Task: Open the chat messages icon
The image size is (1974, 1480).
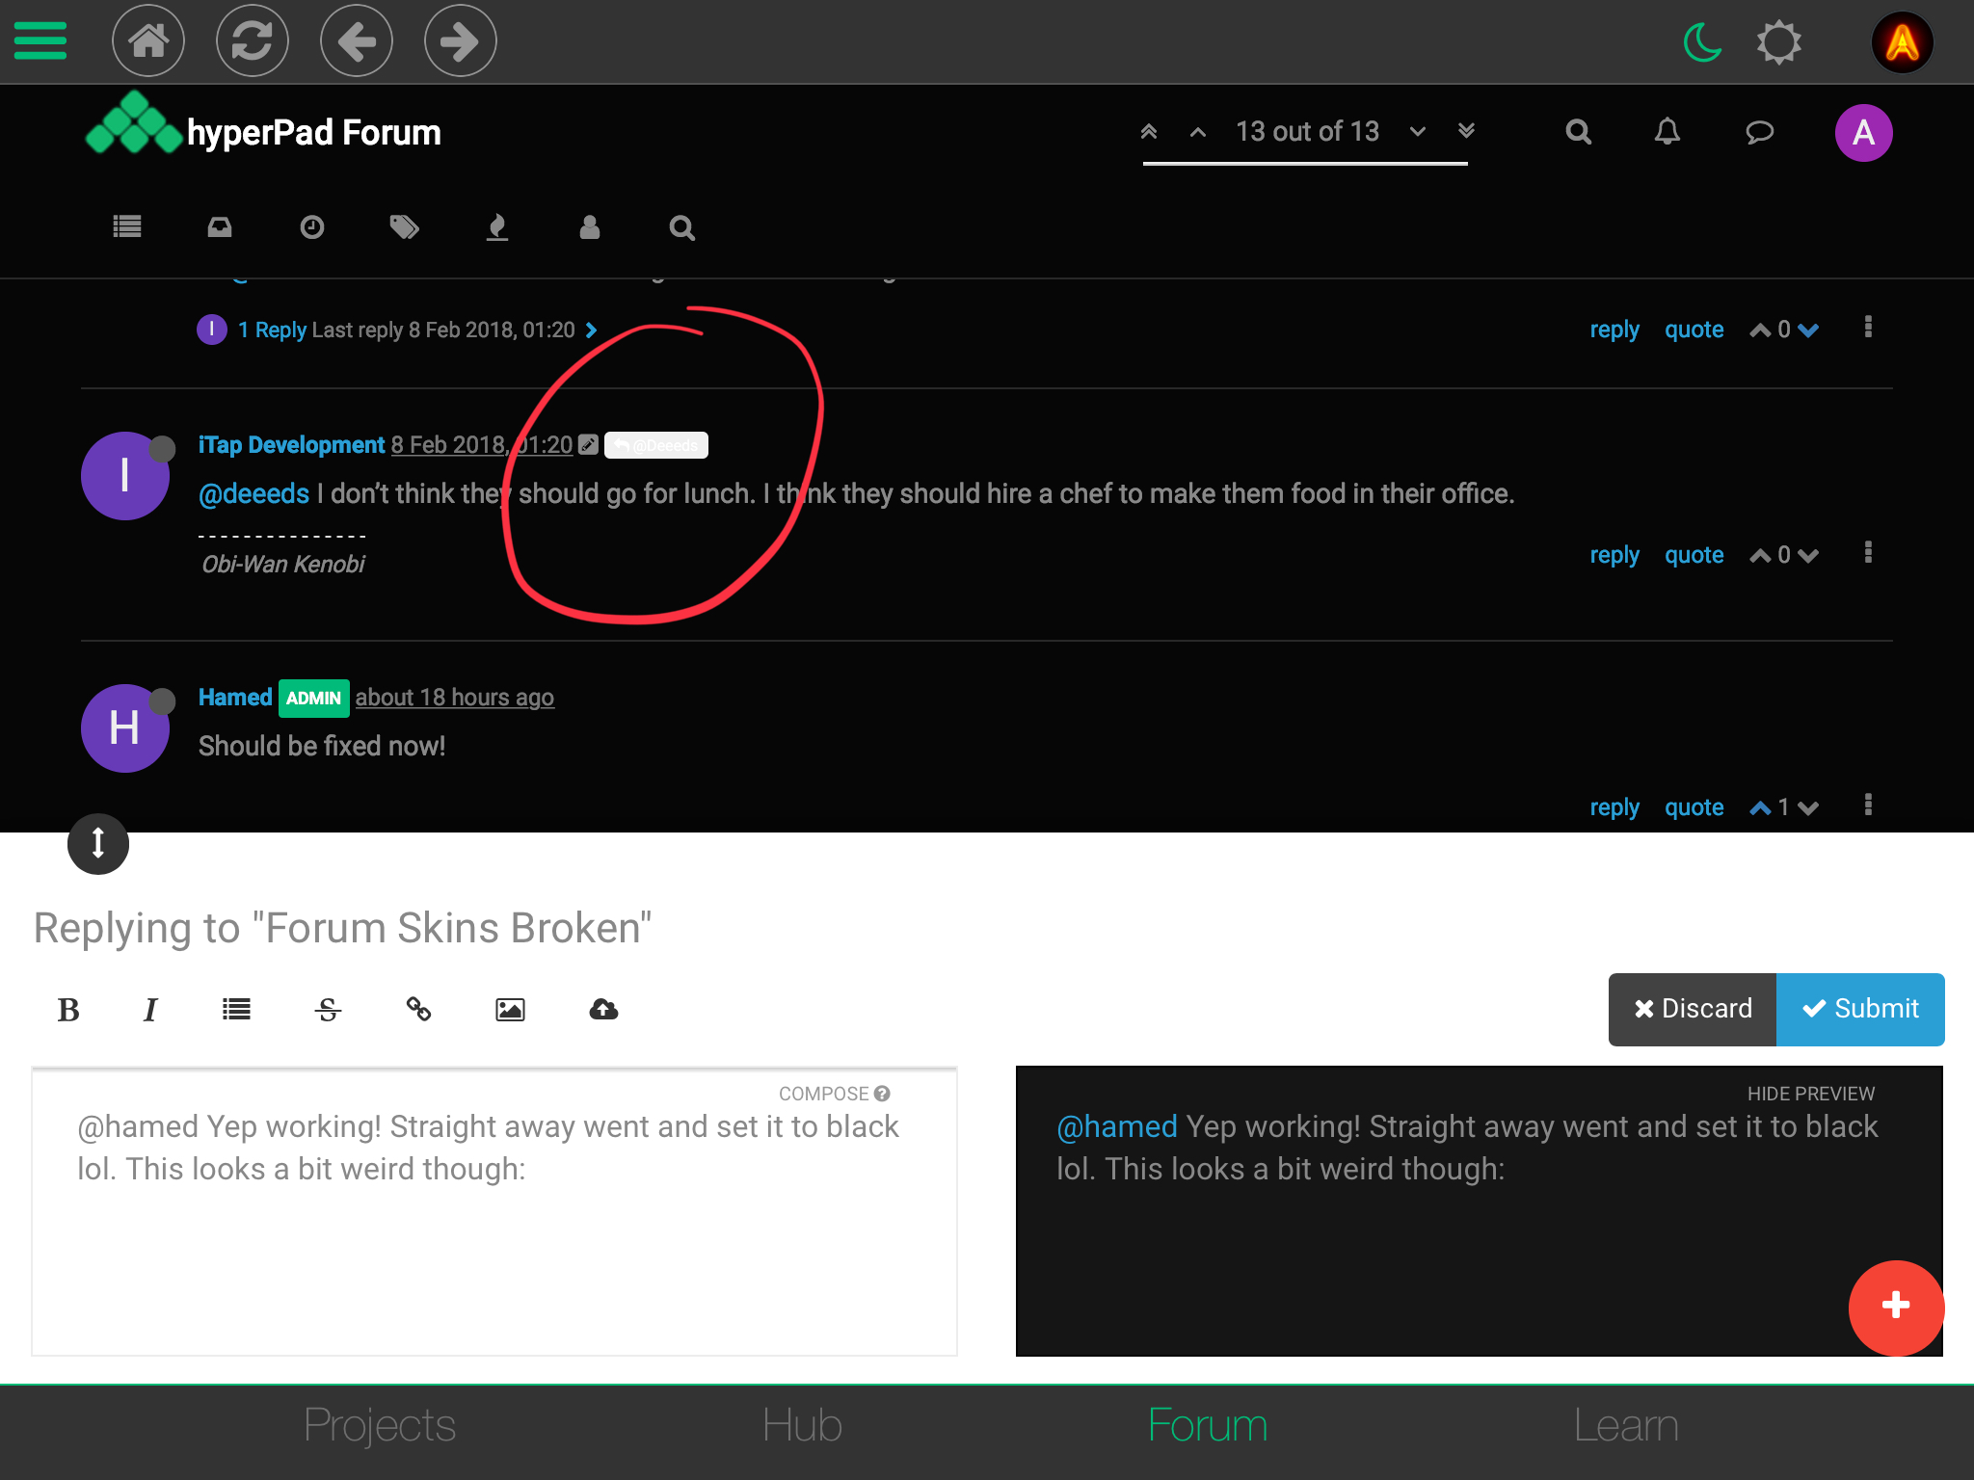Action: (x=1760, y=132)
